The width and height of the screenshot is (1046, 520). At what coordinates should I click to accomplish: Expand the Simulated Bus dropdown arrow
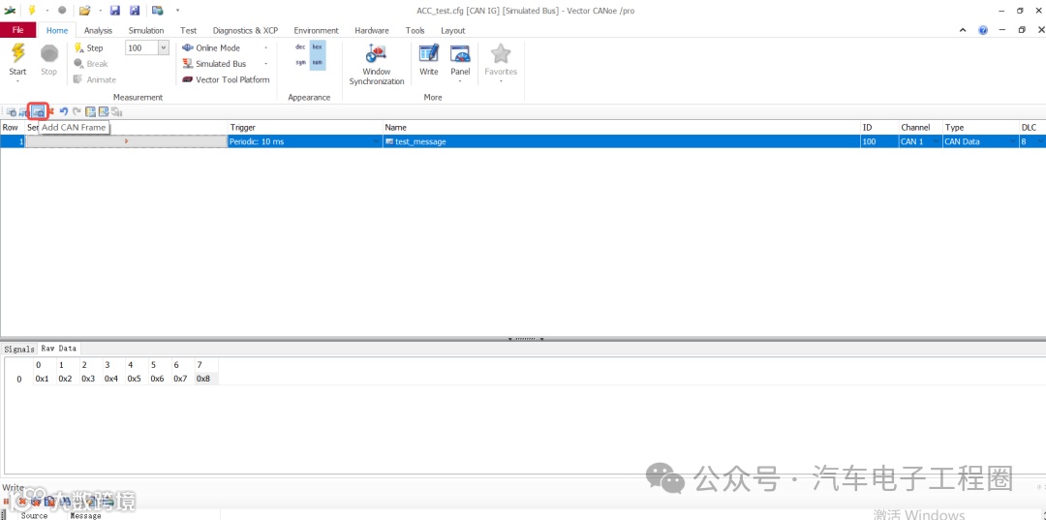(266, 64)
